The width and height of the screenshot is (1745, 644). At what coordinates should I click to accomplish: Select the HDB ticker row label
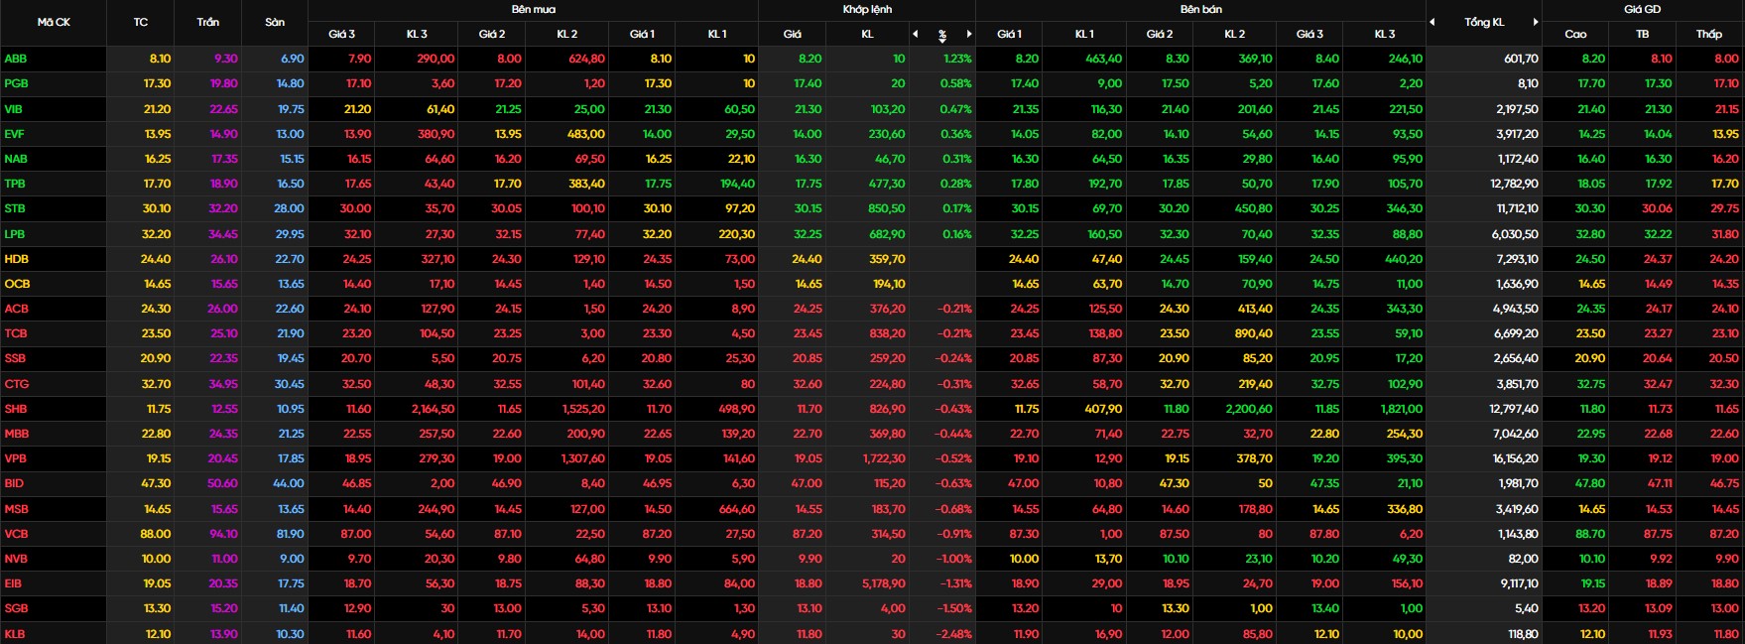pyautogui.click(x=16, y=259)
